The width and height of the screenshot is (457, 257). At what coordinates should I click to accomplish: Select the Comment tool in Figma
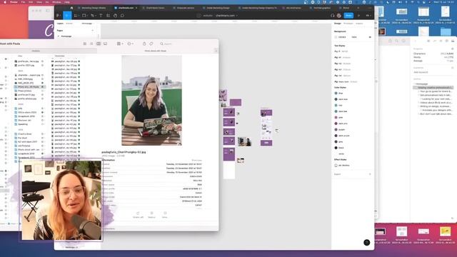pos(122,16)
